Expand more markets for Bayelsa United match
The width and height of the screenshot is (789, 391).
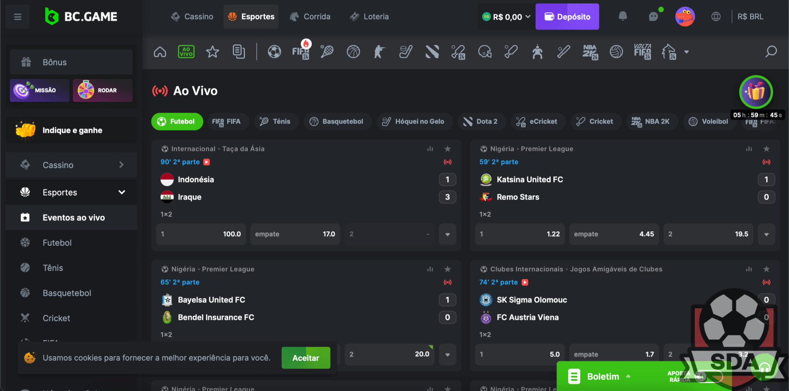[448, 355]
